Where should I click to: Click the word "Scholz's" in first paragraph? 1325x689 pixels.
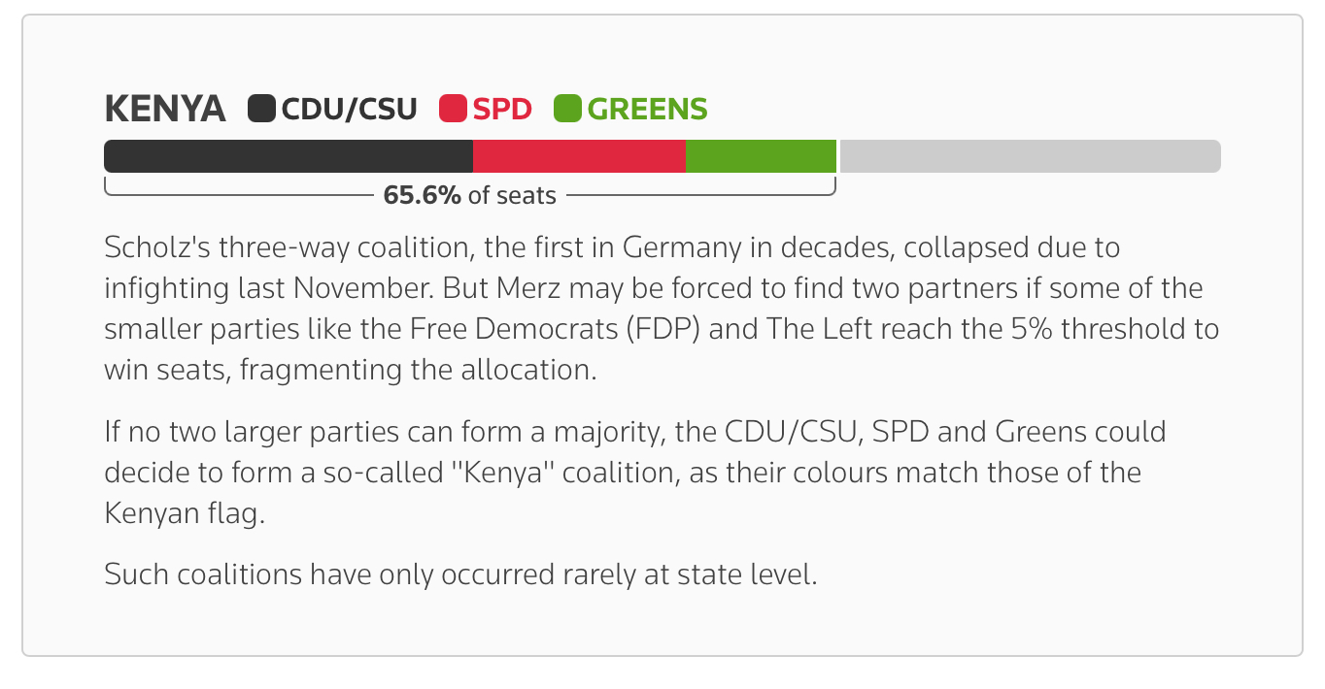[157, 247]
